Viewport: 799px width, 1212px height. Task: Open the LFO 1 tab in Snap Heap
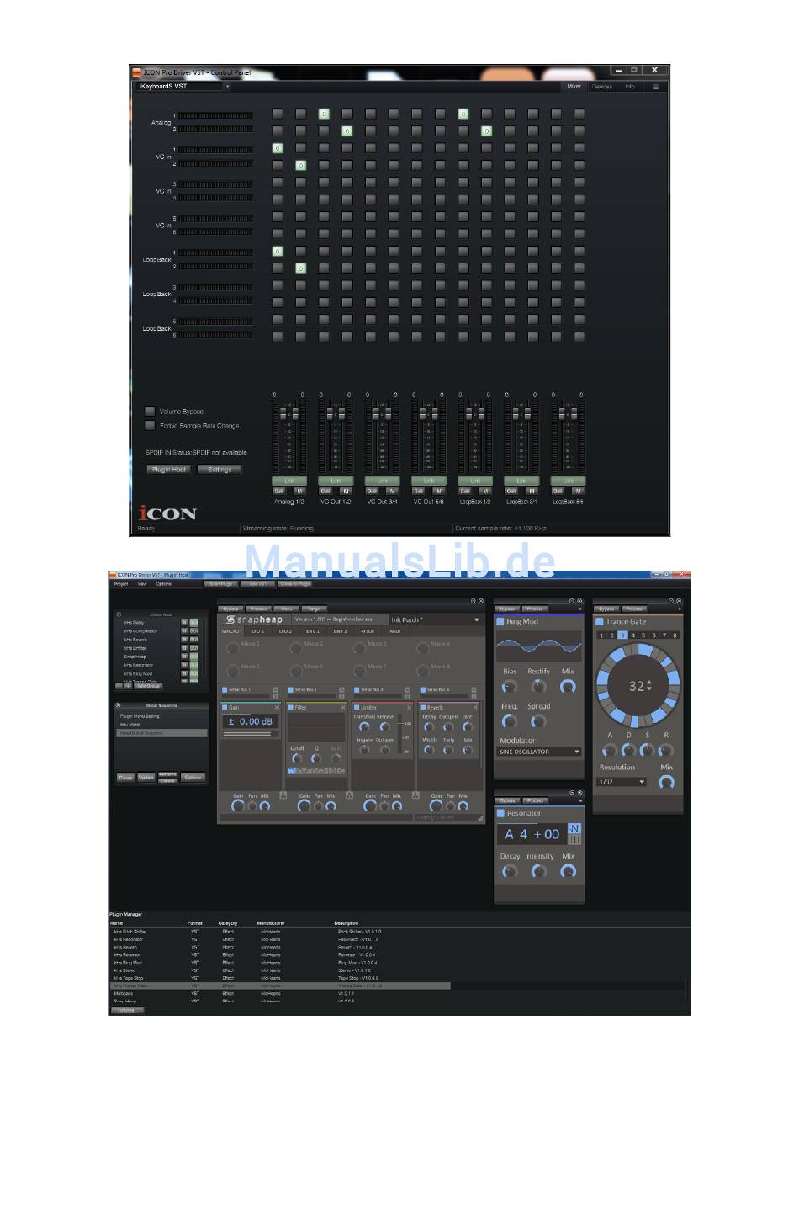coord(258,631)
